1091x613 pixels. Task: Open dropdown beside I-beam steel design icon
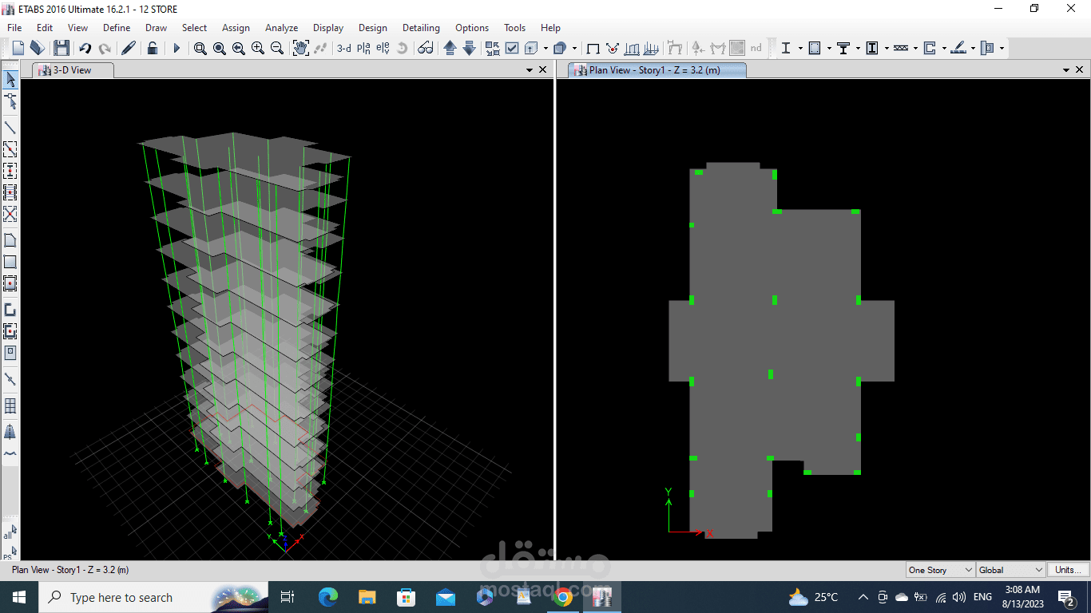click(x=800, y=48)
